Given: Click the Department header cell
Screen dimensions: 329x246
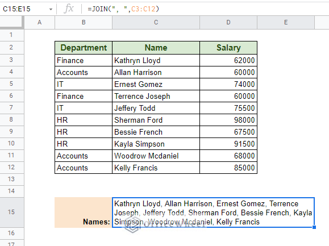Looking at the screenshot, I should tap(84, 48).
